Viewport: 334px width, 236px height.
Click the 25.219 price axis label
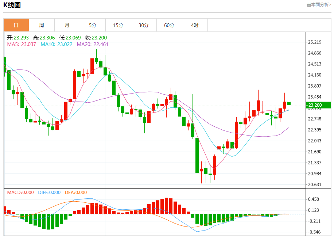coord(315,42)
